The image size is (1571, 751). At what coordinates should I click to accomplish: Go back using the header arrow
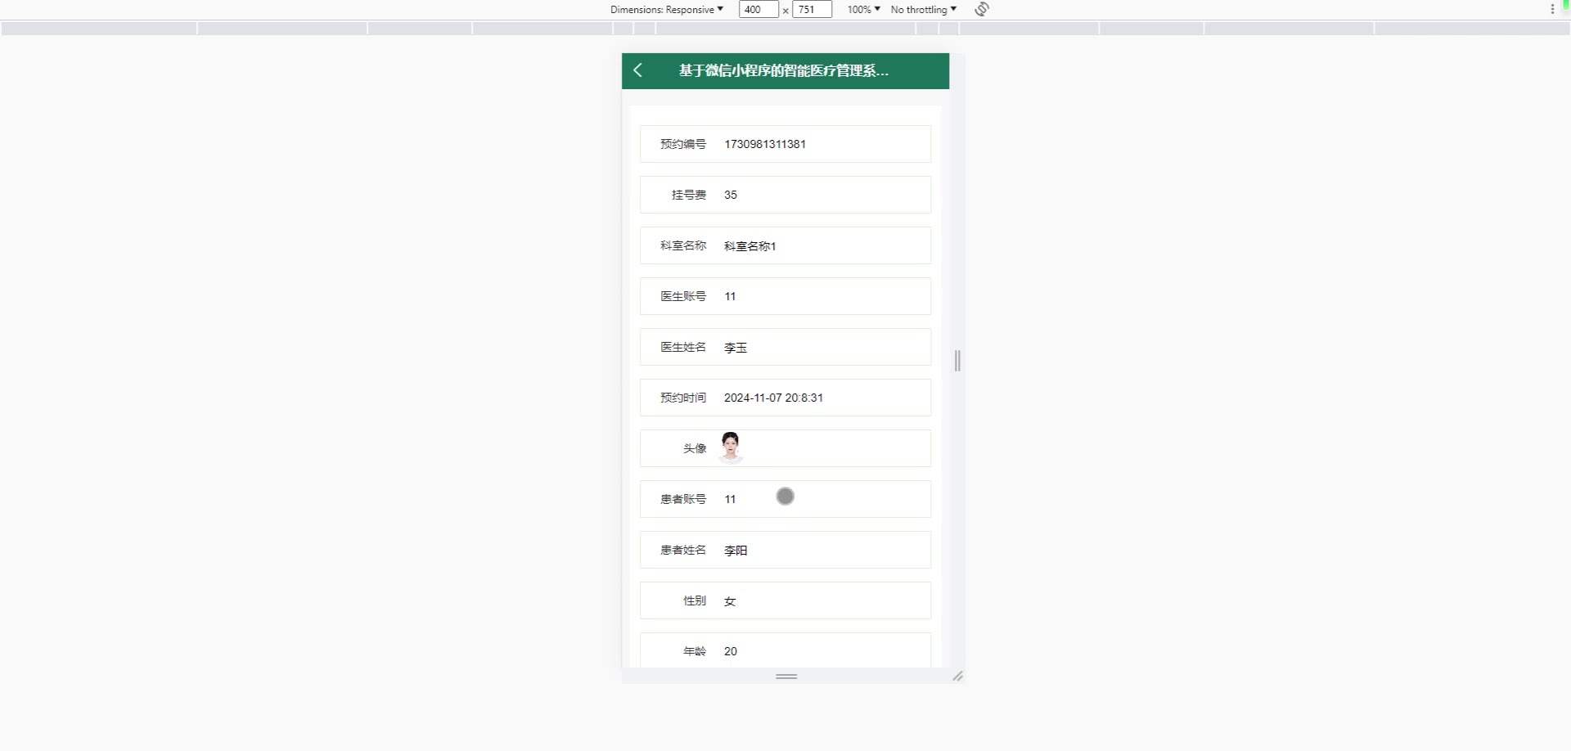click(x=637, y=70)
